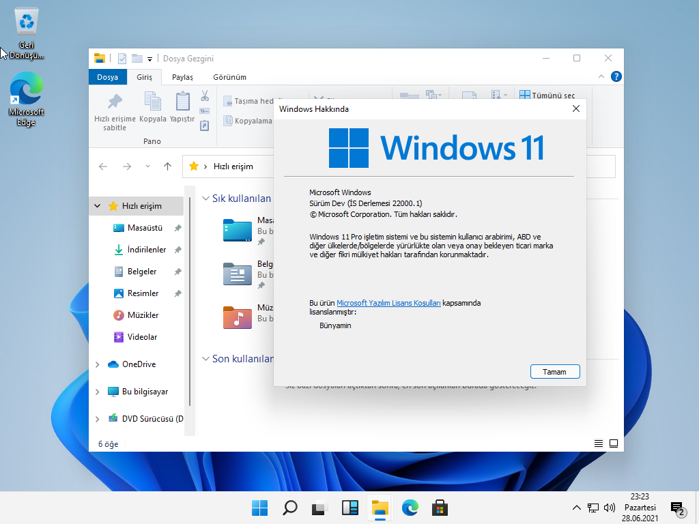699x524 pixels.
Task: Collapse the Son kullanılan section
Action: (x=205, y=359)
